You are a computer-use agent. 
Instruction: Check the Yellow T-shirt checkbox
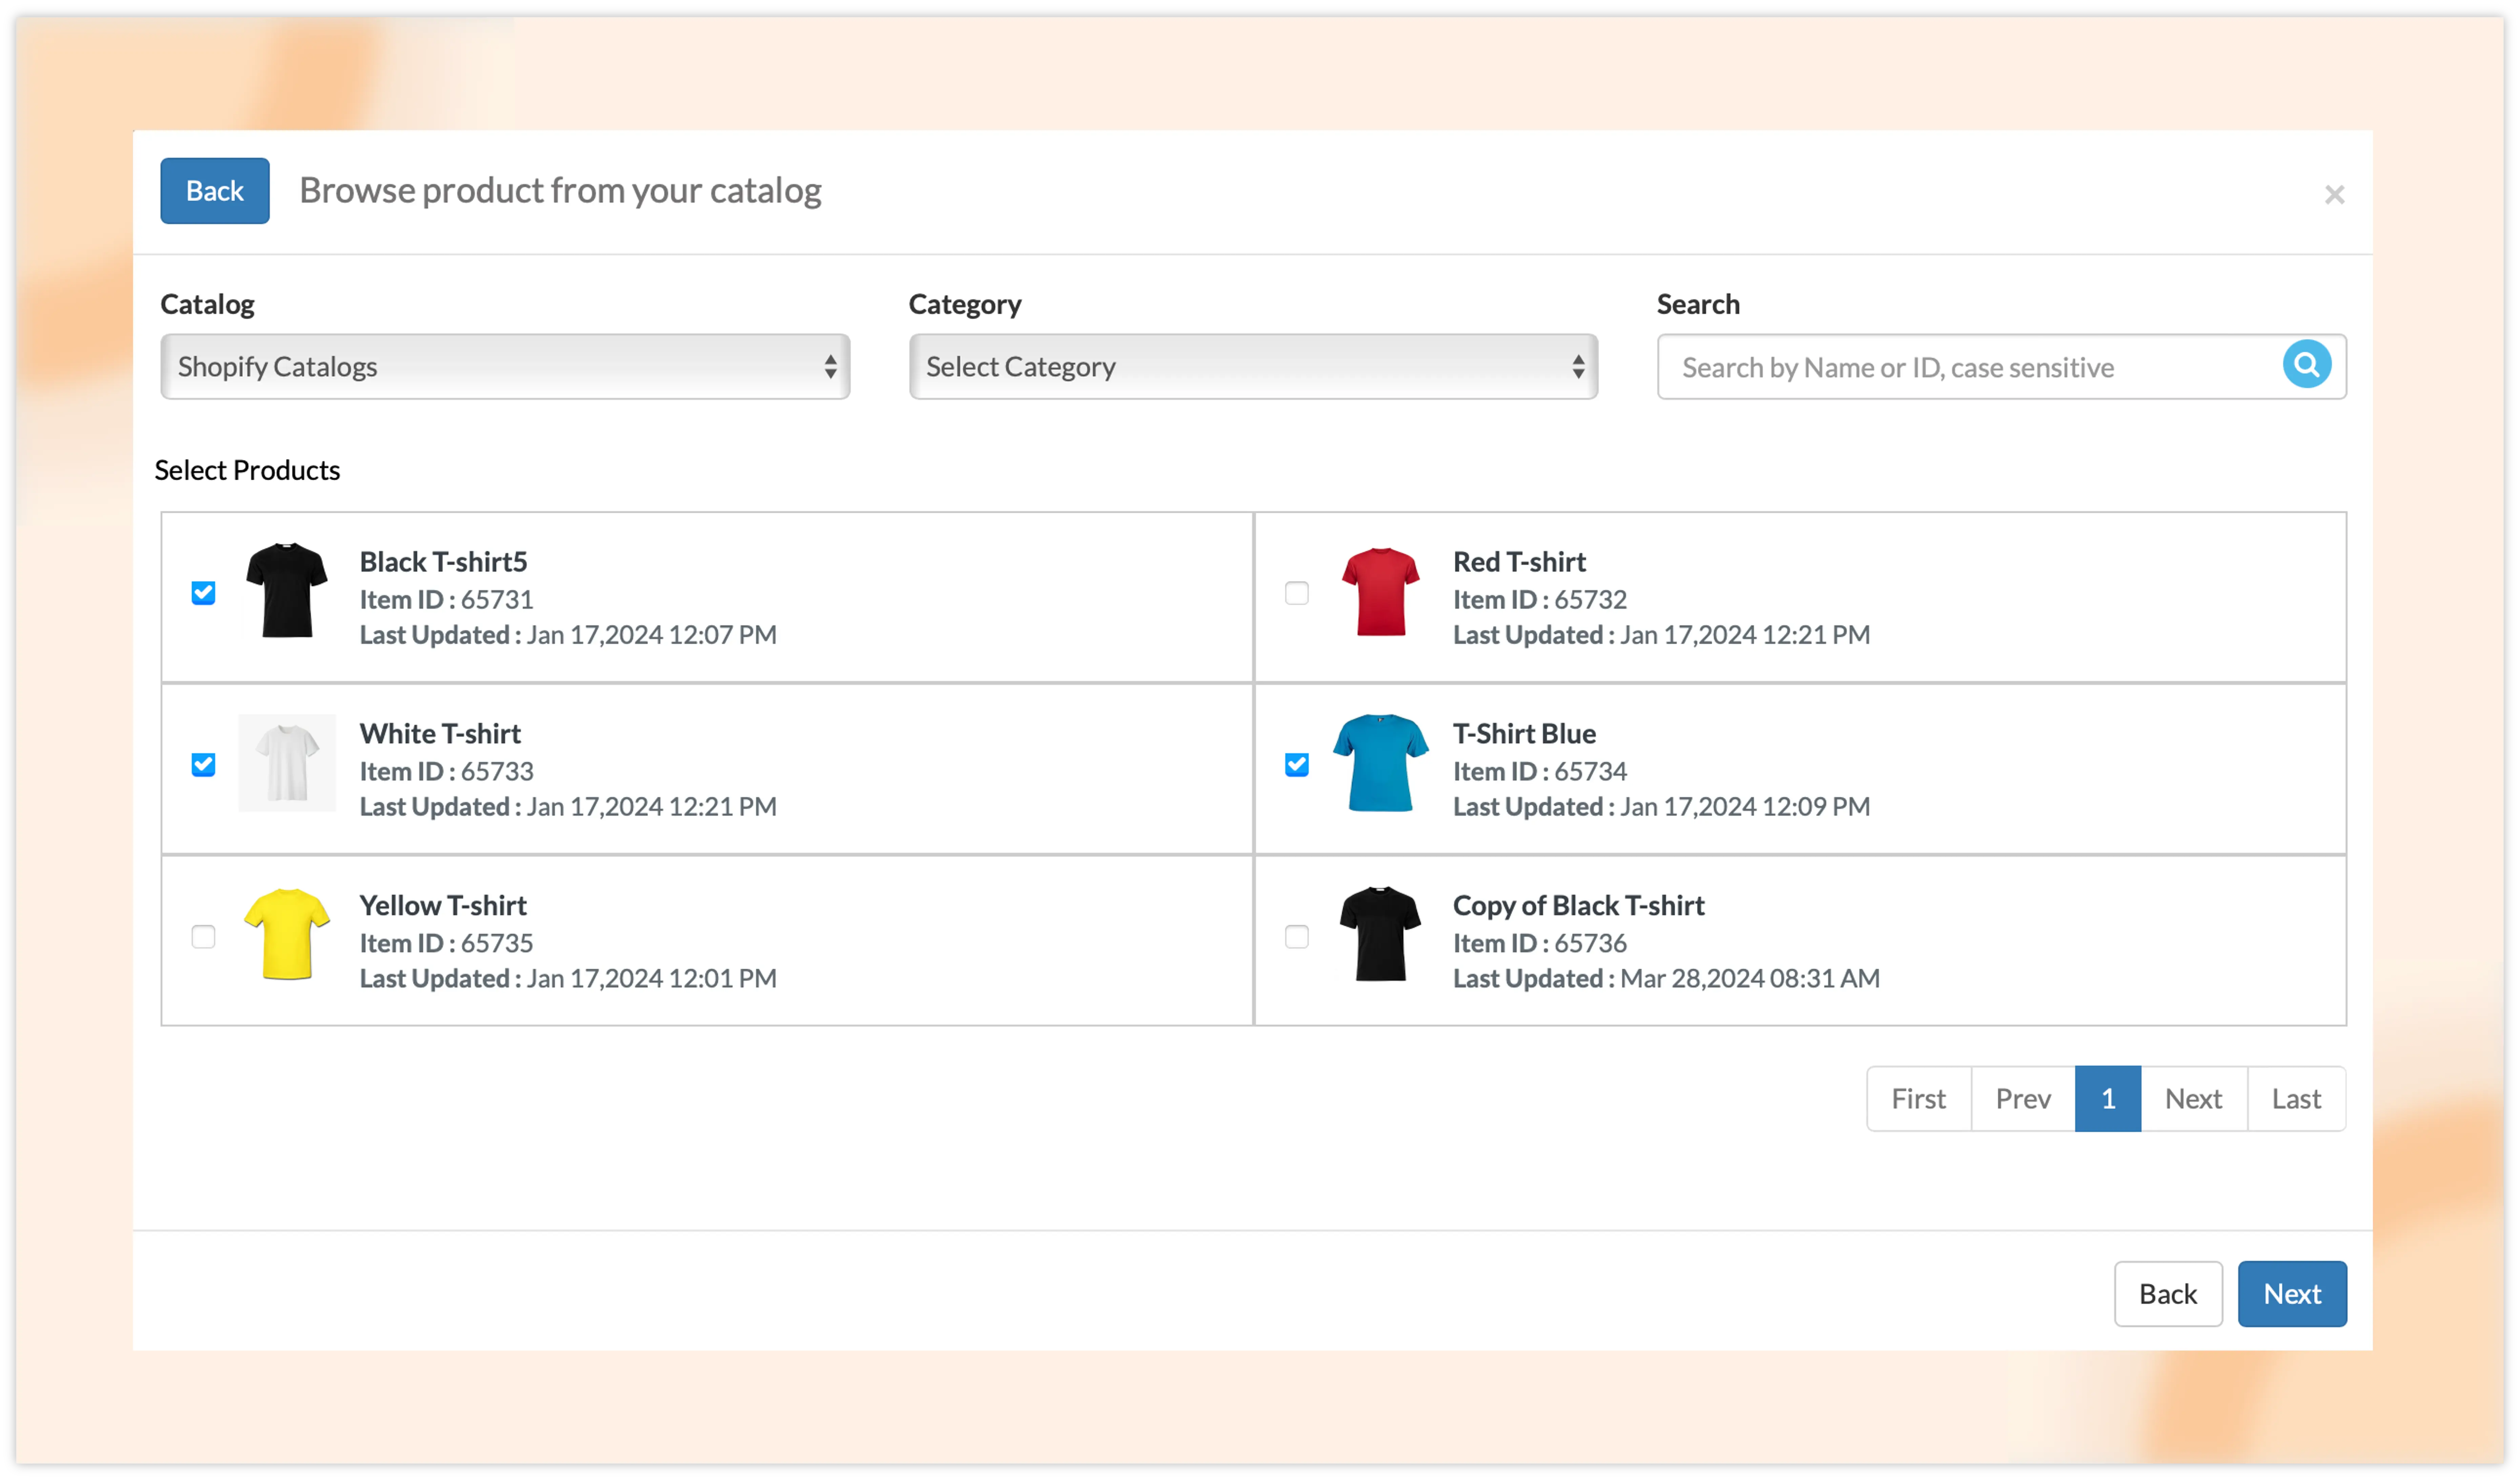click(203, 936)
